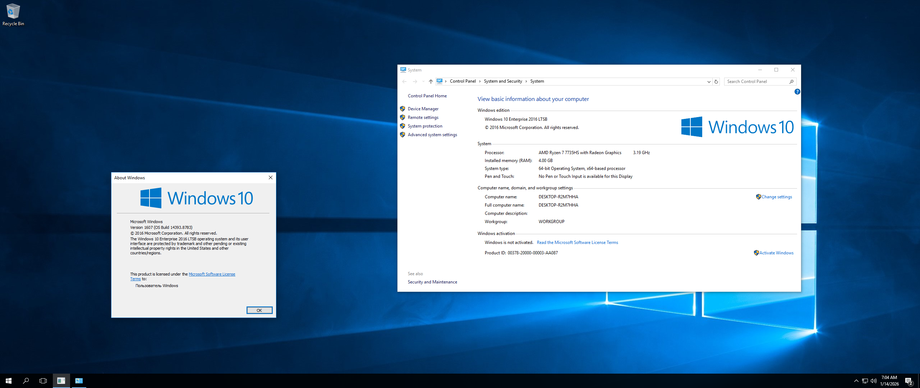Open Task View on taskbar
This screenshot has width=920, height=388.
(43, 381)
